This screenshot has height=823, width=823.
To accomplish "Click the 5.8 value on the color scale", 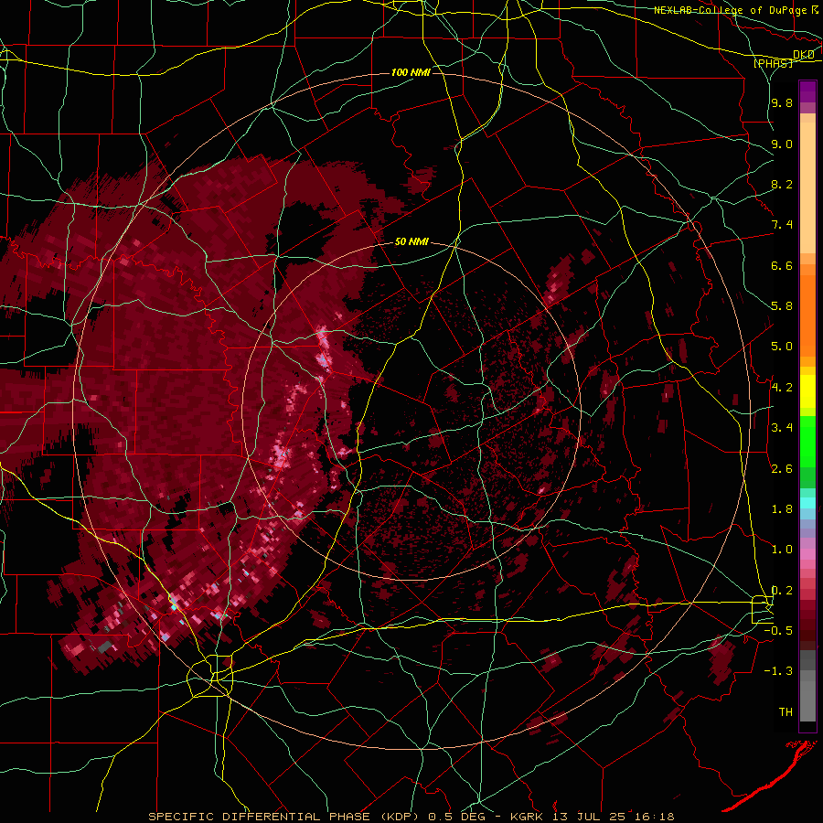I will tap(782, 306).
